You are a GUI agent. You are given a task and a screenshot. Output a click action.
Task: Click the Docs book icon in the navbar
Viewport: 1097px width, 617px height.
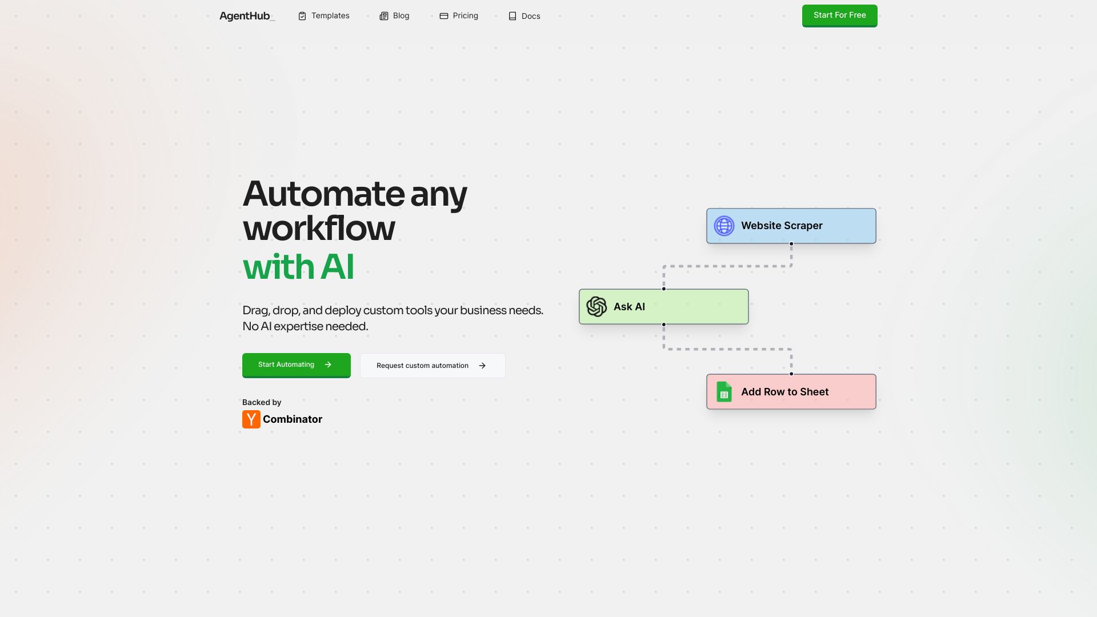tap(511, 16)
